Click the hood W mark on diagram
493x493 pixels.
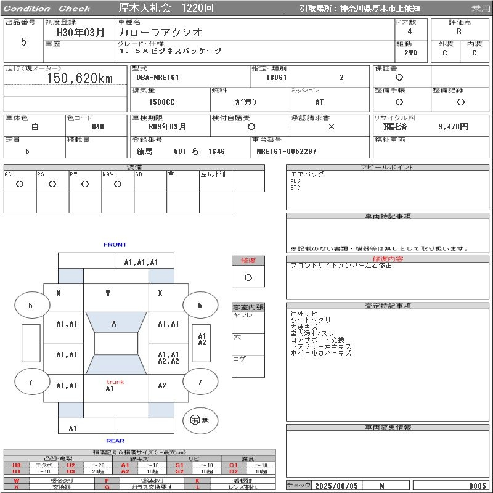[108, 293]
